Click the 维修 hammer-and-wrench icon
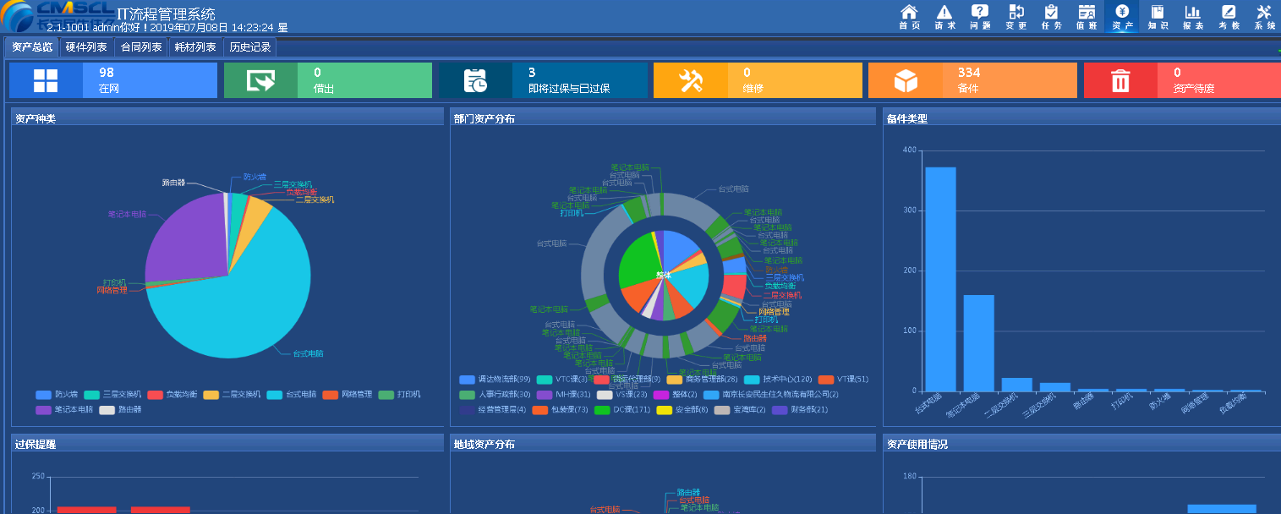The height and width of the screenshot is (514, 1281). click(x=691, y=80)
